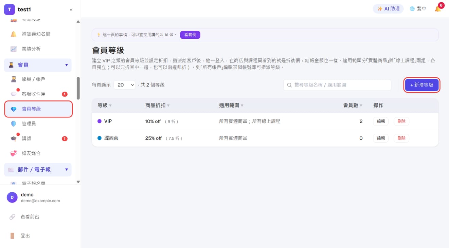Click the blue dot beside 經銷商

point(100,138)
